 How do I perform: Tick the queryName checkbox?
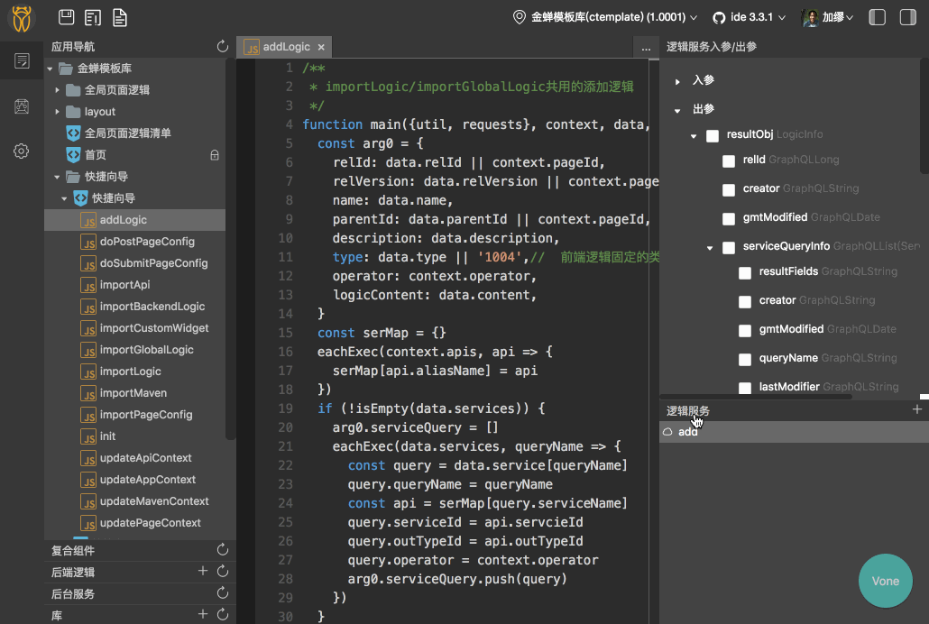(745, 359)
